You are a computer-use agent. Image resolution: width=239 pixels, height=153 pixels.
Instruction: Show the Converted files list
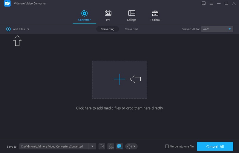pos(131,29)
